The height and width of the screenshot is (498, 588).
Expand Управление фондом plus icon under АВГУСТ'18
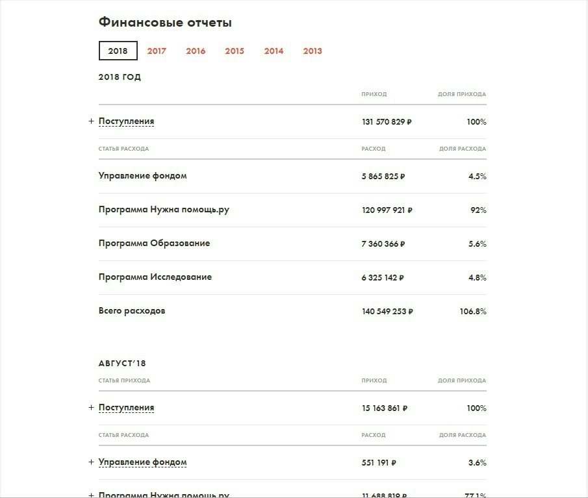pyautogui.click(x=91, y=462)
